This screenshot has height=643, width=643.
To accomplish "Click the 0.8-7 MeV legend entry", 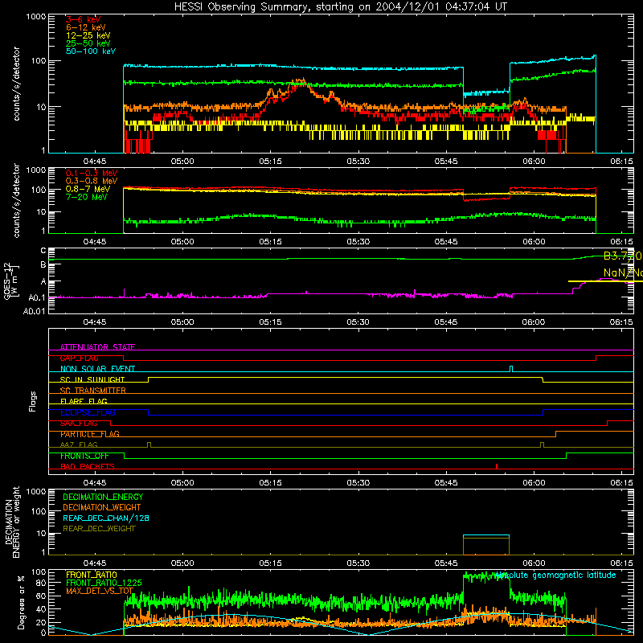I will [88, 189].
